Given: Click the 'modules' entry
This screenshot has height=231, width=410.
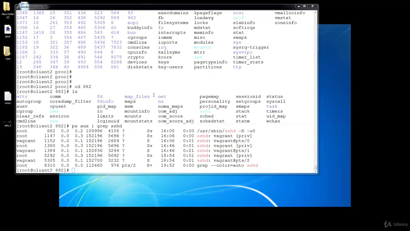Looking at the screenshot, I should point(204,42).
